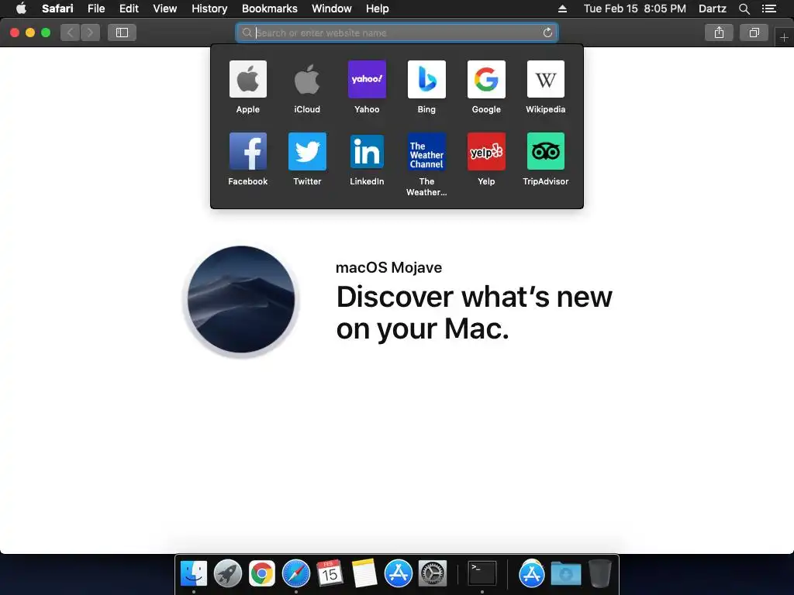Screen dimensions: 794x595
Task: Open the Edit menu
Action: click(x=129, y=9)
